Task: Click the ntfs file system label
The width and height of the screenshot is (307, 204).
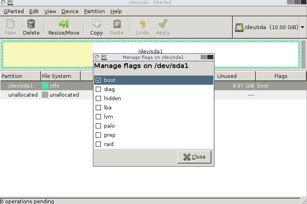Action: [54, 85]
